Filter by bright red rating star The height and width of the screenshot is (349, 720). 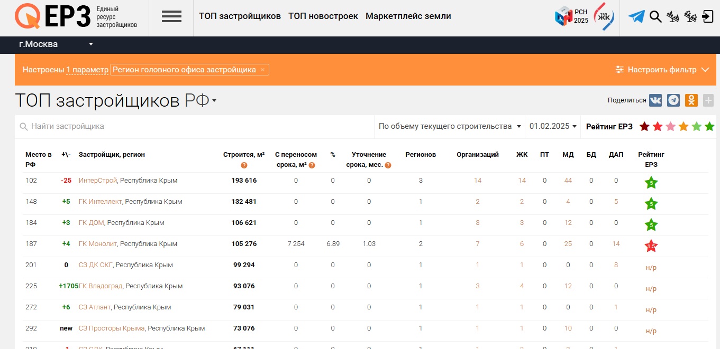(x=658, y=127)
